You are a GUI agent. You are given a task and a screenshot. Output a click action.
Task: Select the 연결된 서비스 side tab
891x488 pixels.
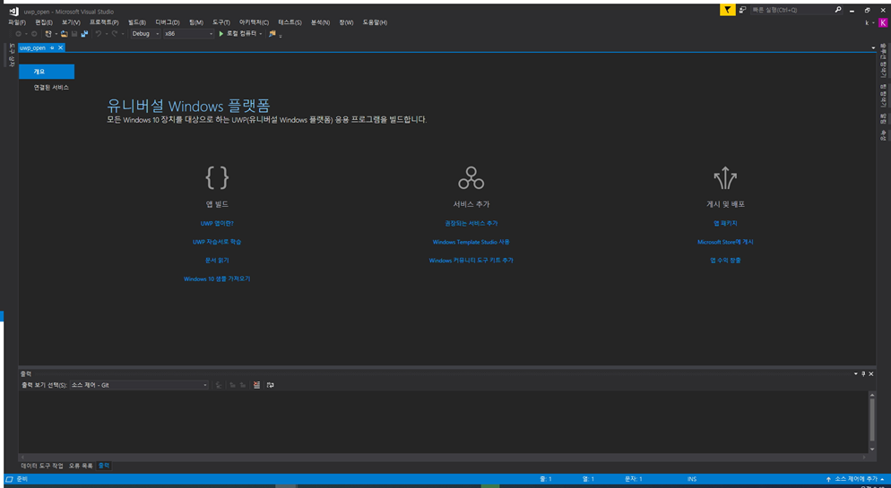click(x=51, y=88)
